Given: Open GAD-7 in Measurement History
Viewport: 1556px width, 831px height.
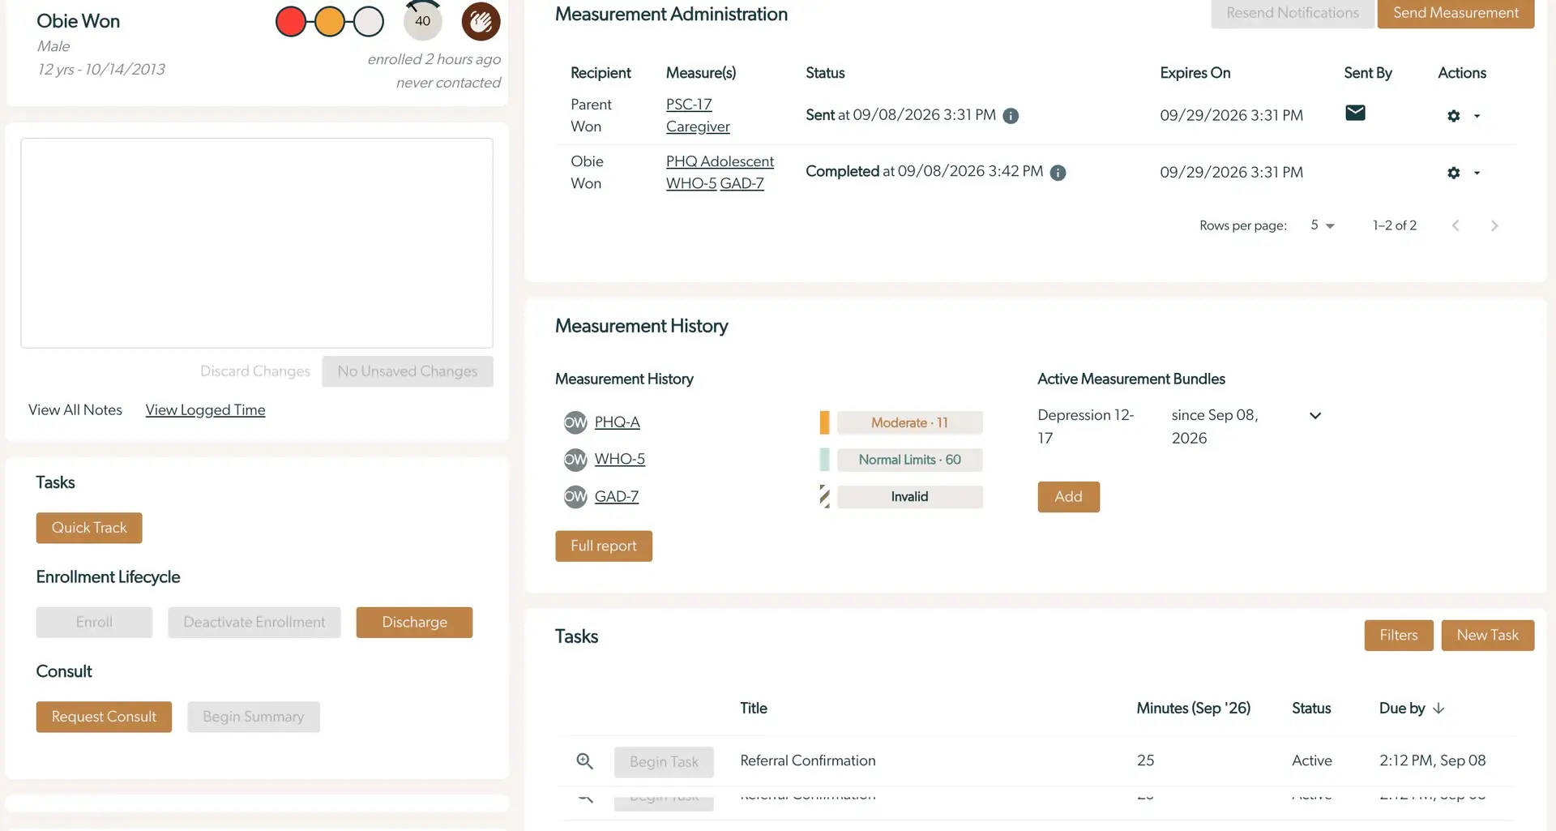Looking at the screenshot, I should point(616,496).
